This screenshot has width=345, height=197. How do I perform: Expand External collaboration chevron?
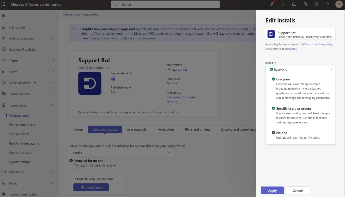(x=53, y=83)
